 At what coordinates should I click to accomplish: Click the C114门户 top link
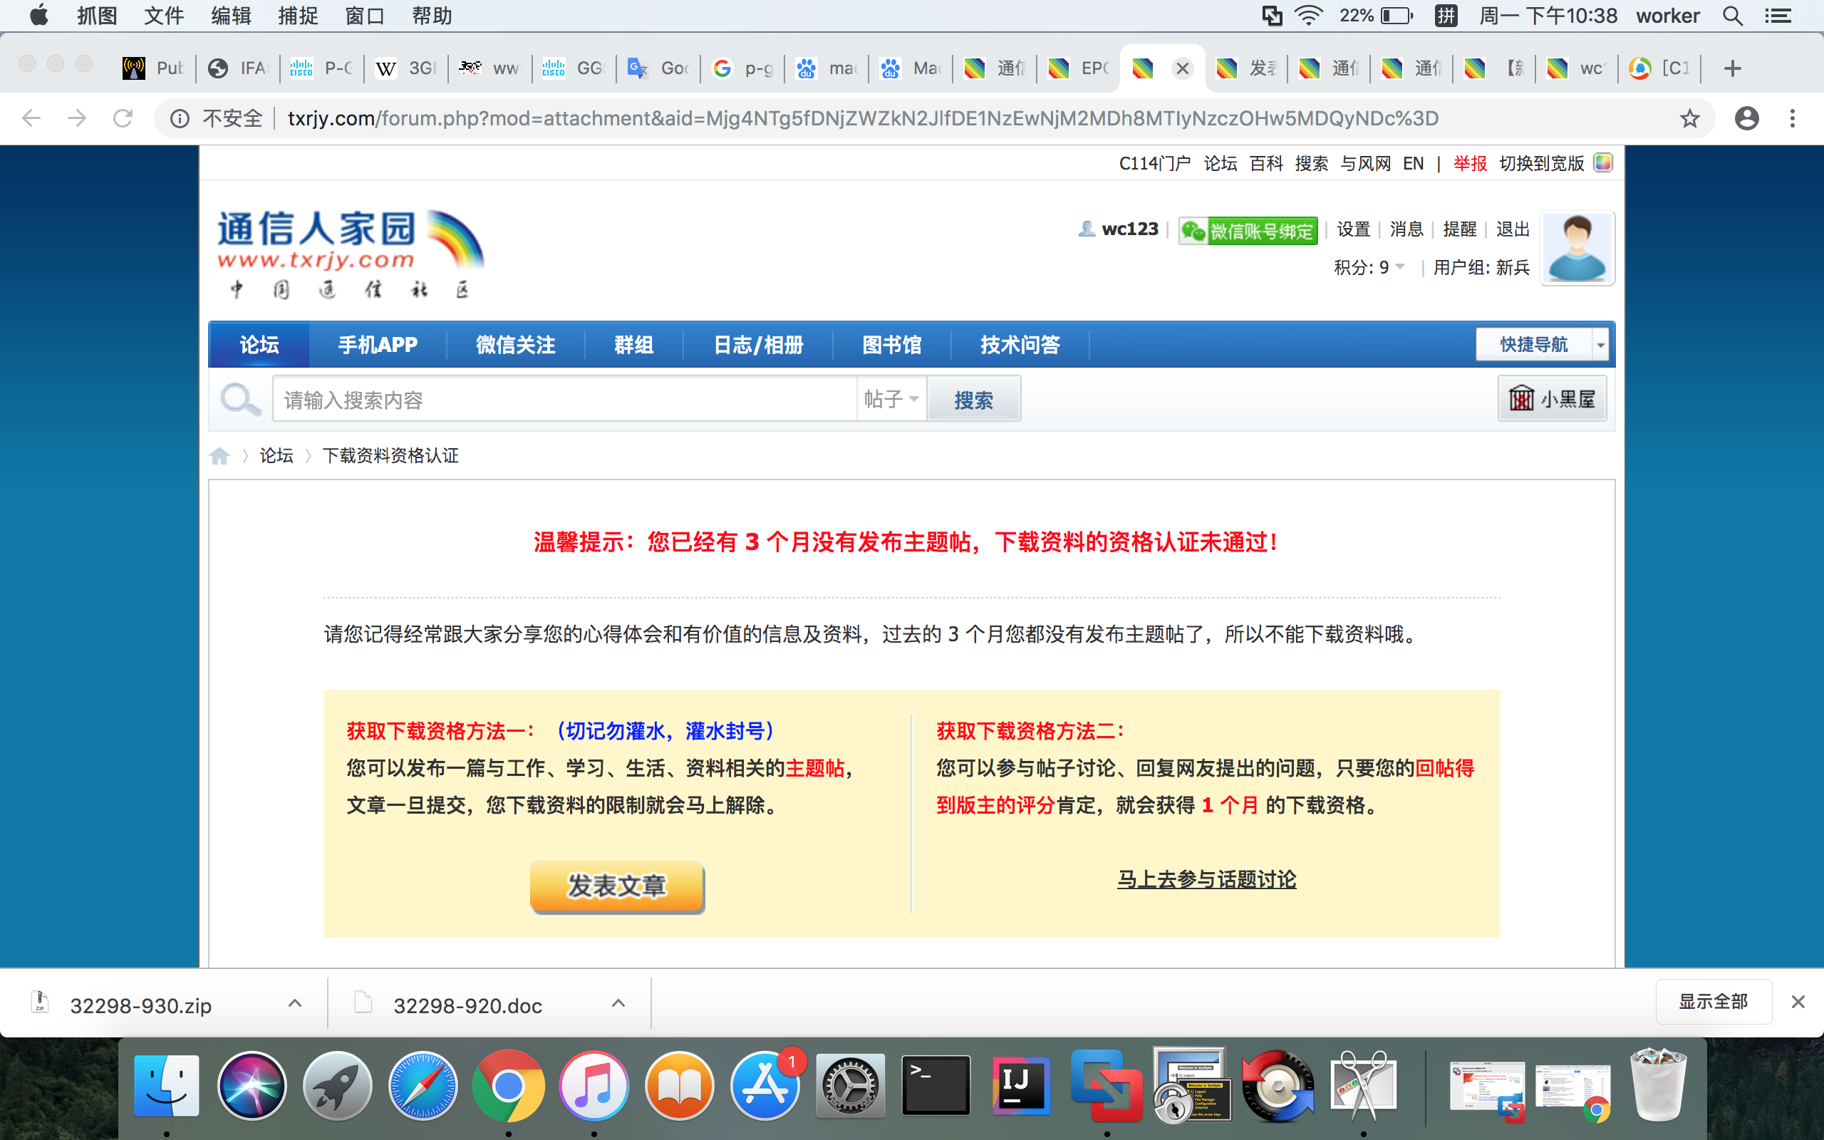[1155, 164]
